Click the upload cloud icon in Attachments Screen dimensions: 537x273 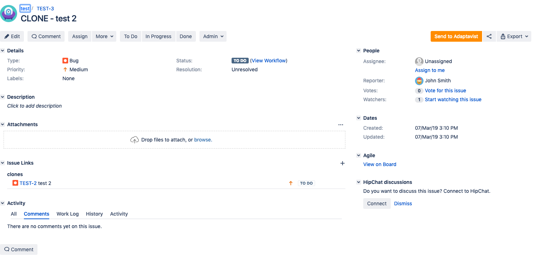135,140
